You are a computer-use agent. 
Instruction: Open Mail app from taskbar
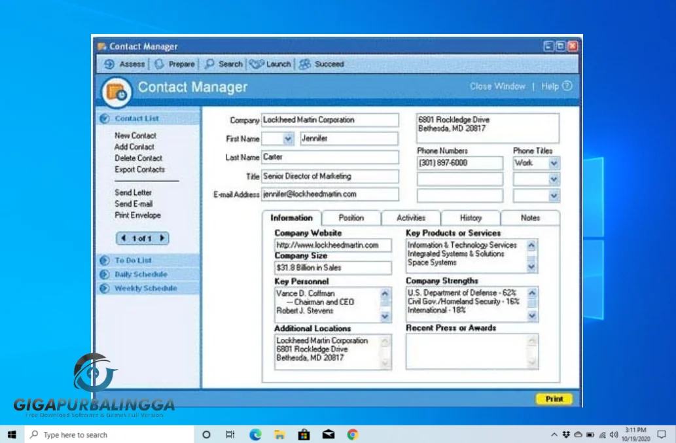coord(329,434)
